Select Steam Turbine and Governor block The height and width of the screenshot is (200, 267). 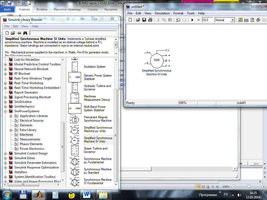point(95,150)
